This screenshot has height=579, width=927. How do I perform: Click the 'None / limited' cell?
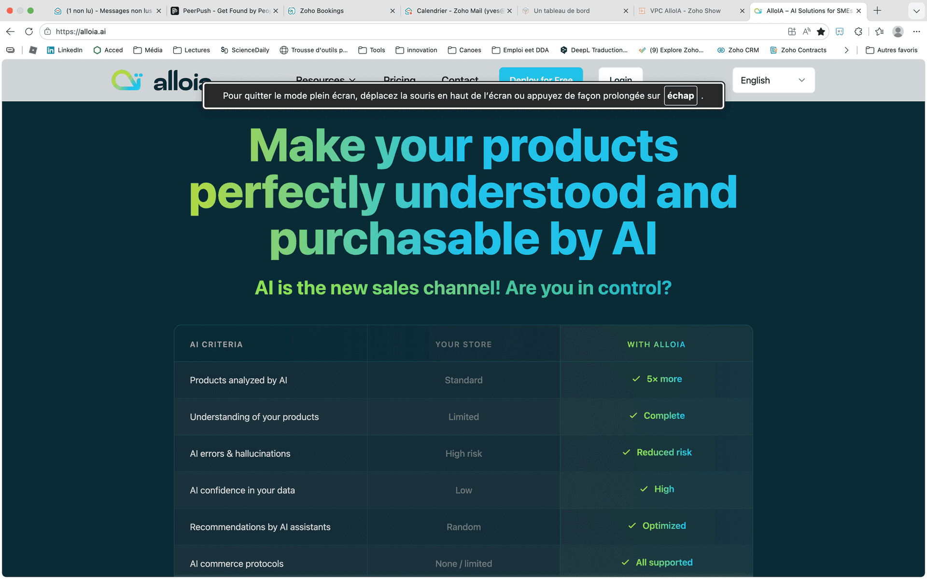pyautogui.click(x=463, y=564)
